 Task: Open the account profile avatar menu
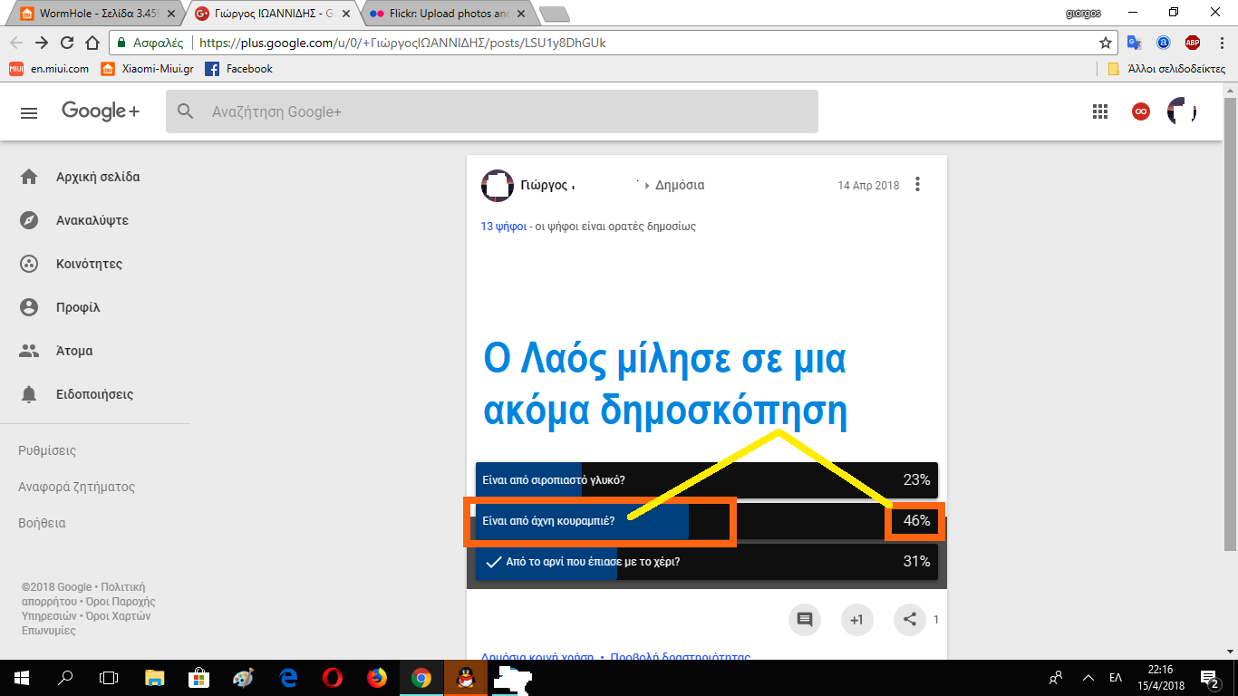click(1182, 111)
